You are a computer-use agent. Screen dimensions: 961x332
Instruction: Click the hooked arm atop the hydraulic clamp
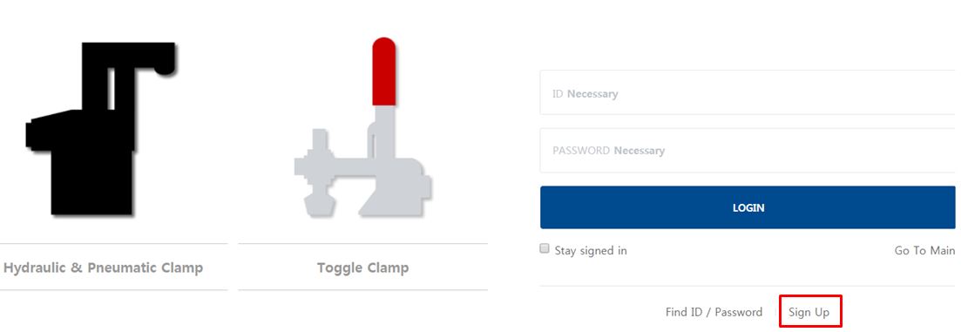coord(142,58)
